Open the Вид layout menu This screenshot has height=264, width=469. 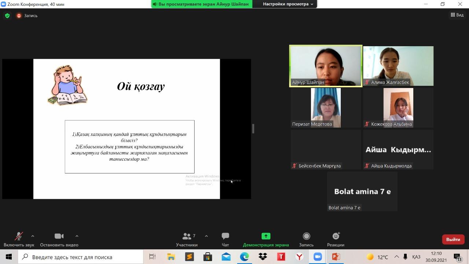point(457,15)
